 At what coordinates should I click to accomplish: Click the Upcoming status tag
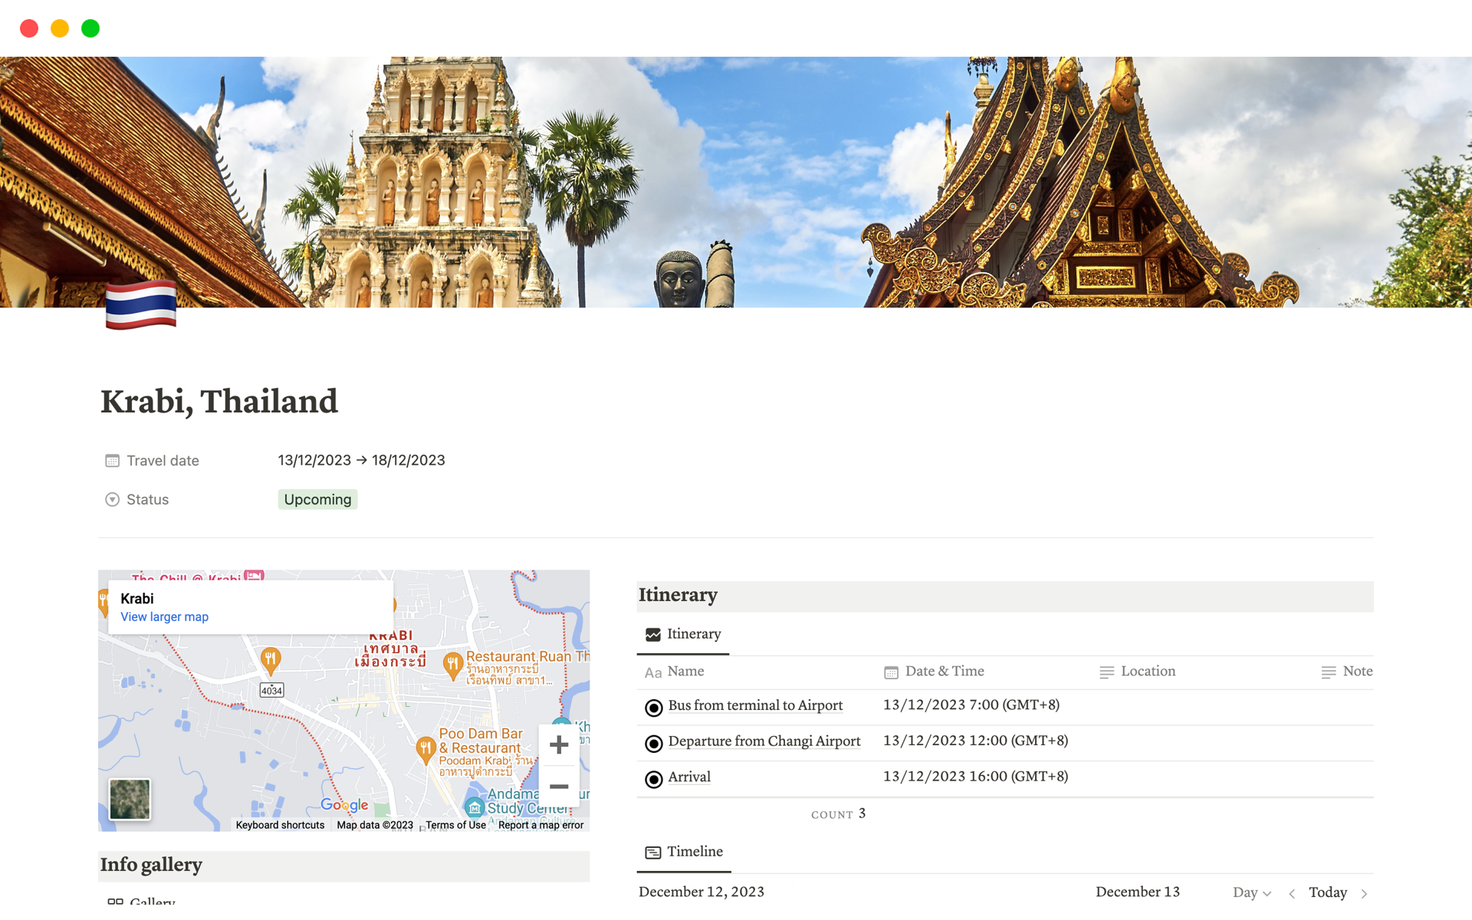point(317,500)
